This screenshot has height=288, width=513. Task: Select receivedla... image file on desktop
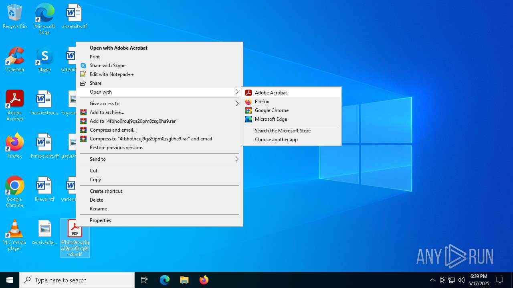(x=44, y=232)
